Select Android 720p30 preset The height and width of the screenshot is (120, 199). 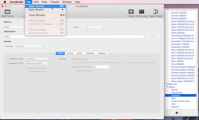(179, 13)
